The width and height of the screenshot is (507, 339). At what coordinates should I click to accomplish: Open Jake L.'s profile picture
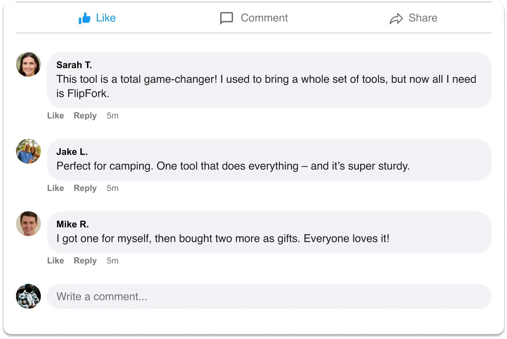coord(28,151)
